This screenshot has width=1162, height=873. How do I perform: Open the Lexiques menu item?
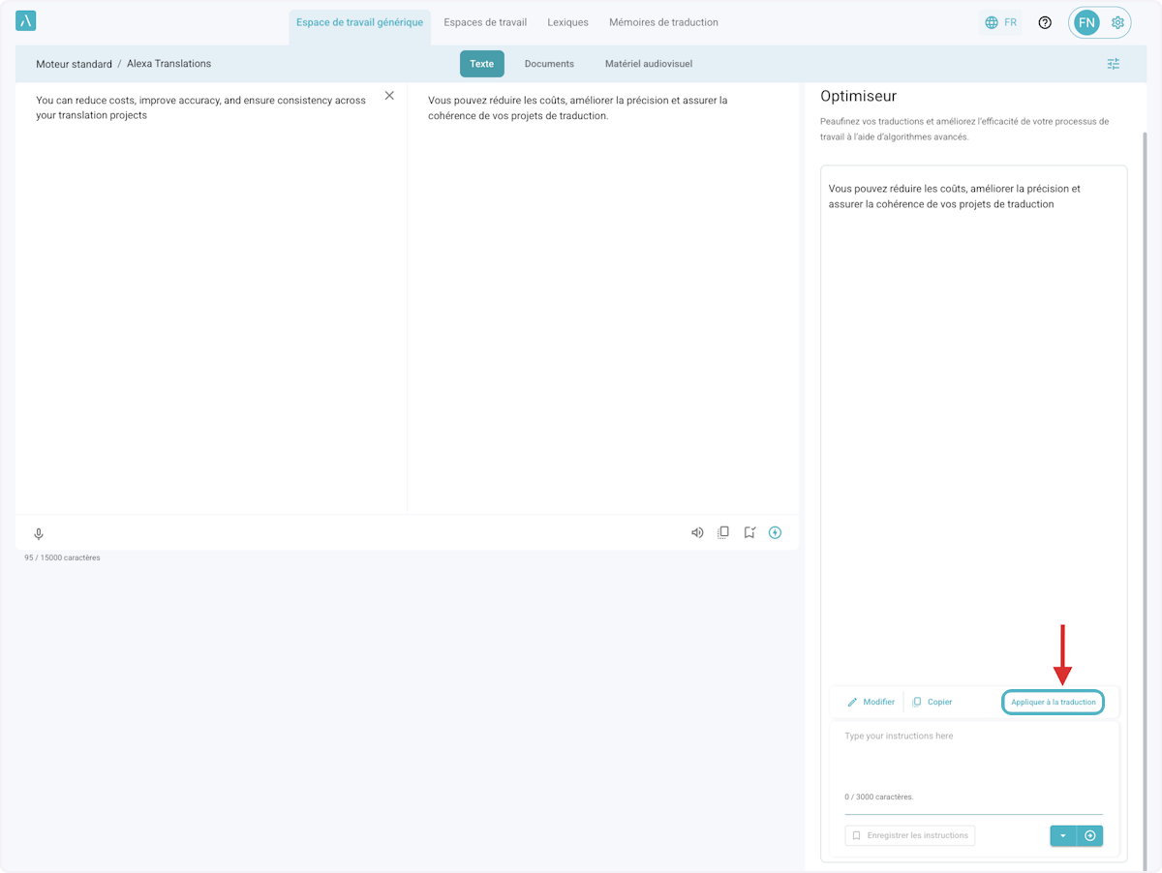pos(567,22)
